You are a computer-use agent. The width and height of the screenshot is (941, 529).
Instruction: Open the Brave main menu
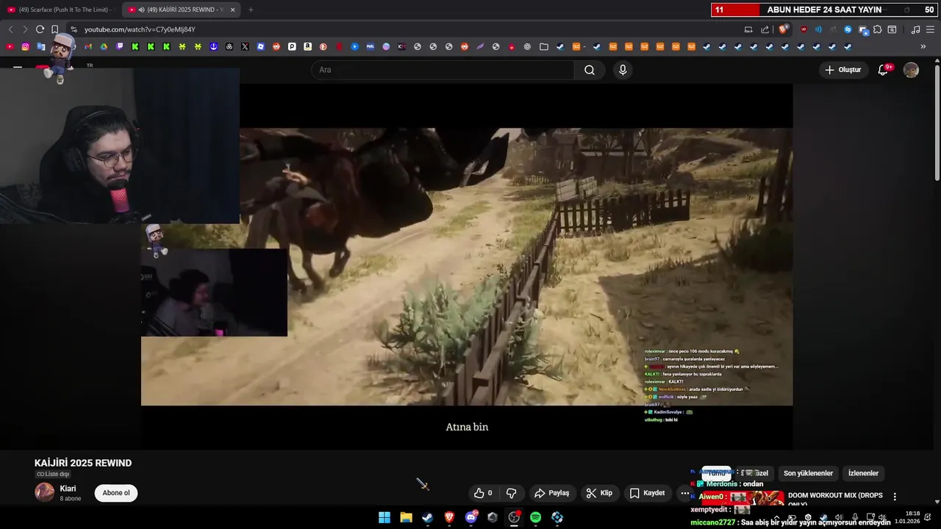(x=930, y=29)
